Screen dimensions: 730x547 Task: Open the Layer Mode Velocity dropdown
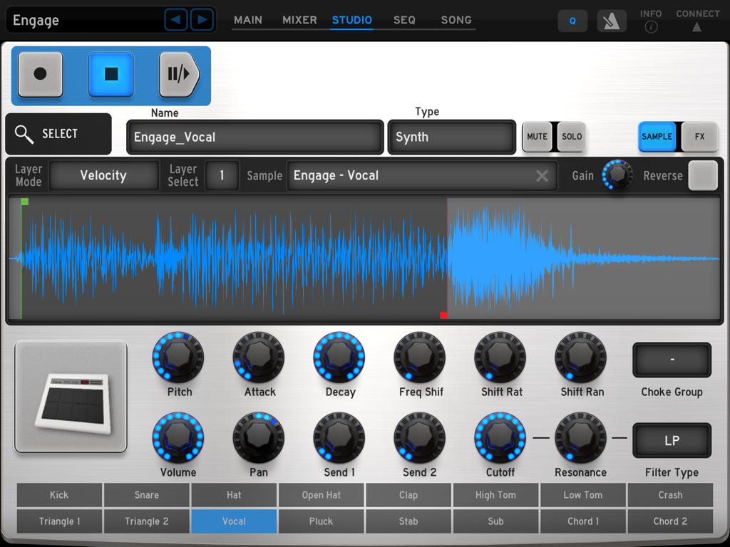pos(103,174)
